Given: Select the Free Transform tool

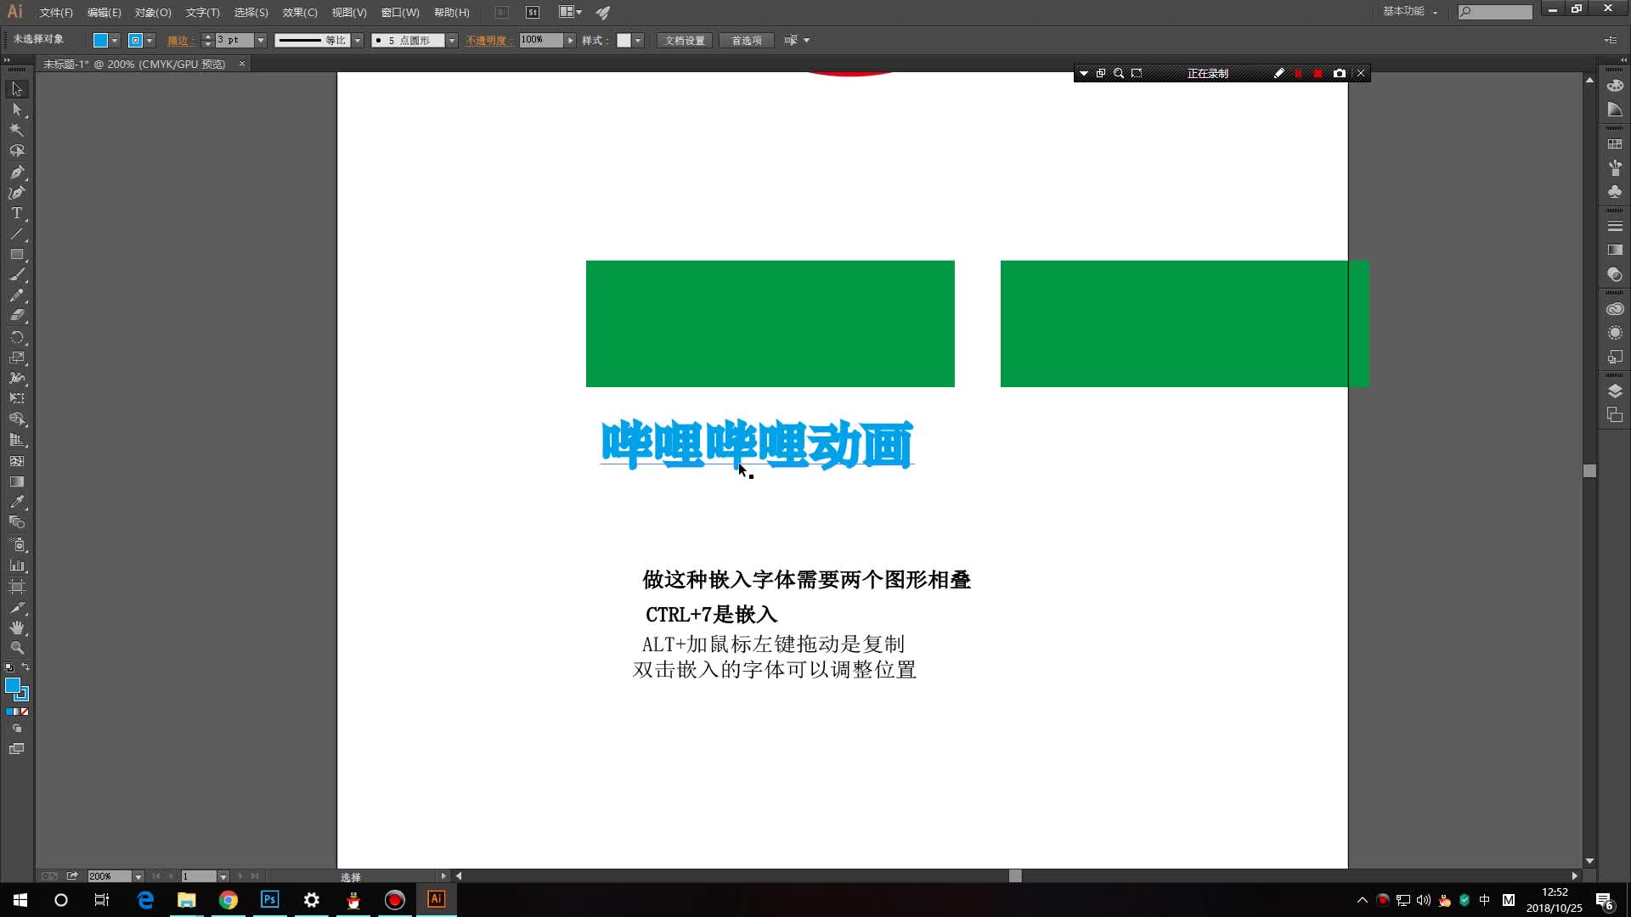Looking at the screenshot, I should 17,398.
